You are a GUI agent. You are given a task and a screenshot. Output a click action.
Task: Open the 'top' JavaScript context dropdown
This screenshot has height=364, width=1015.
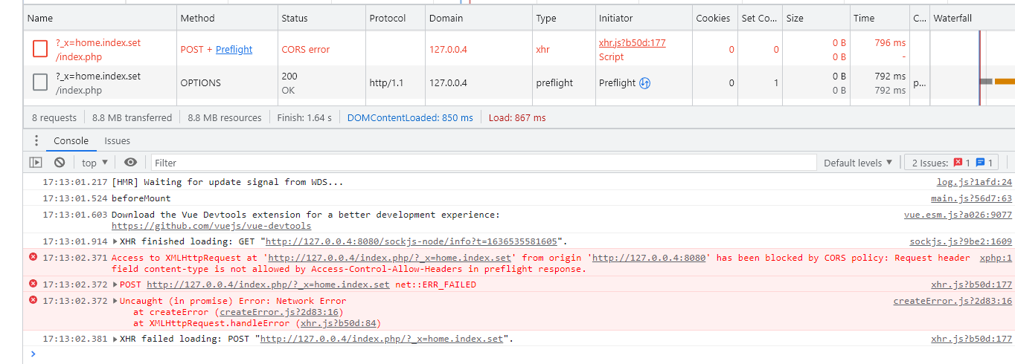point(95,163)
